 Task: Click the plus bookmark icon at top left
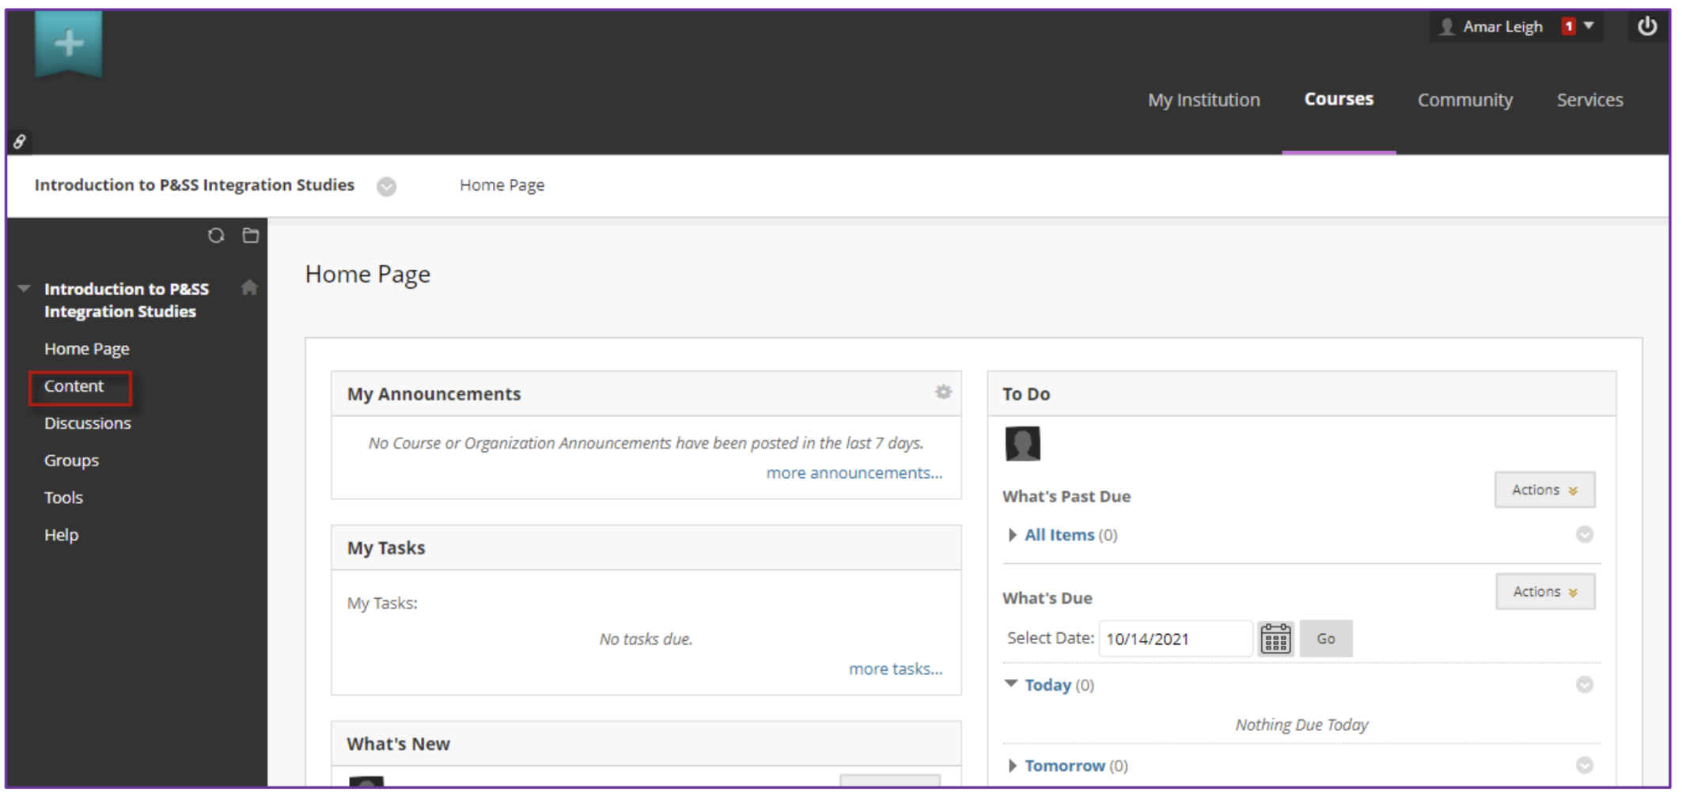point(69,44)
